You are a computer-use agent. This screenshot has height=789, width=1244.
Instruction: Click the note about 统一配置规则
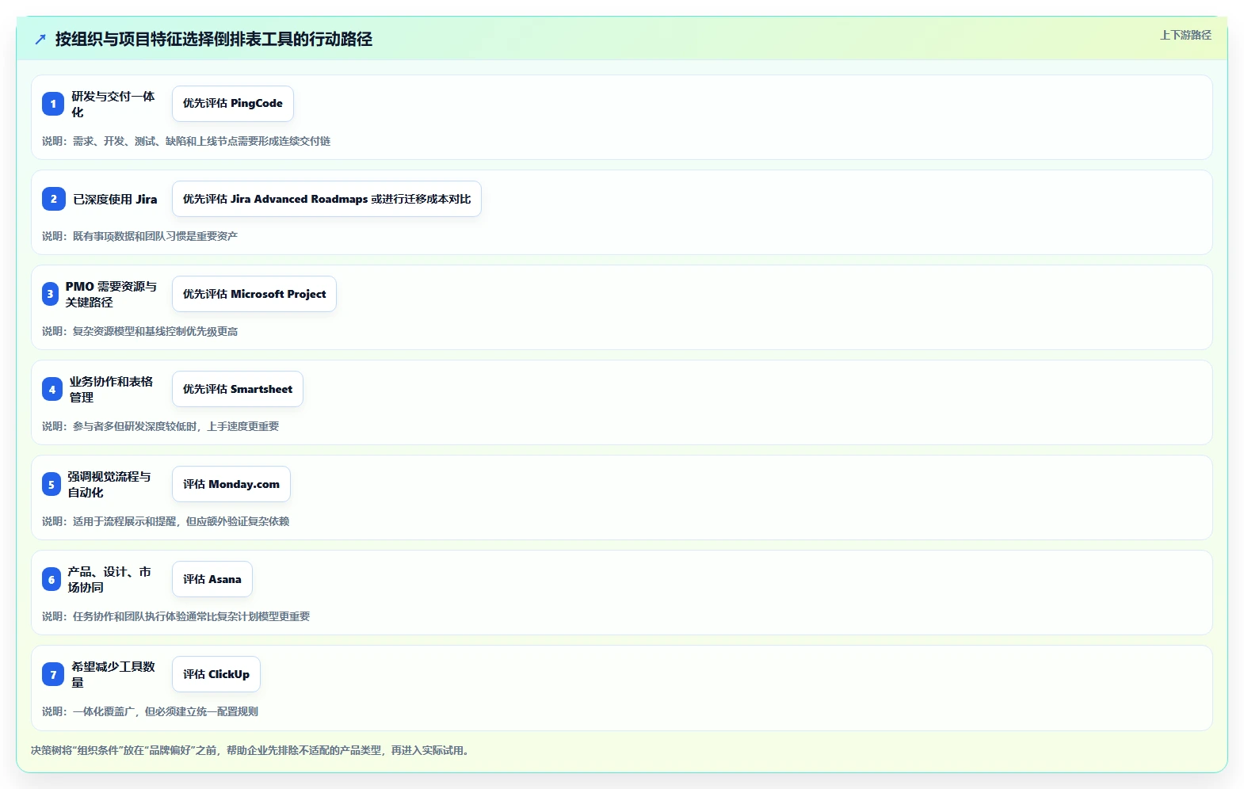click(151, 711)
